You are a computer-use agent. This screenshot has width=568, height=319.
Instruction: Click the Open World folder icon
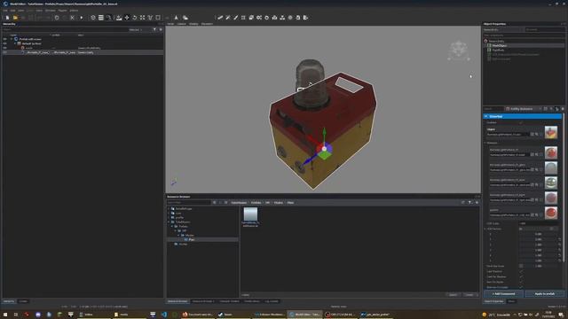15,18
